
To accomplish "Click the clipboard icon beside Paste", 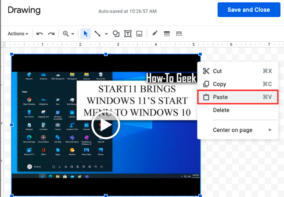I will coord(206,97).
